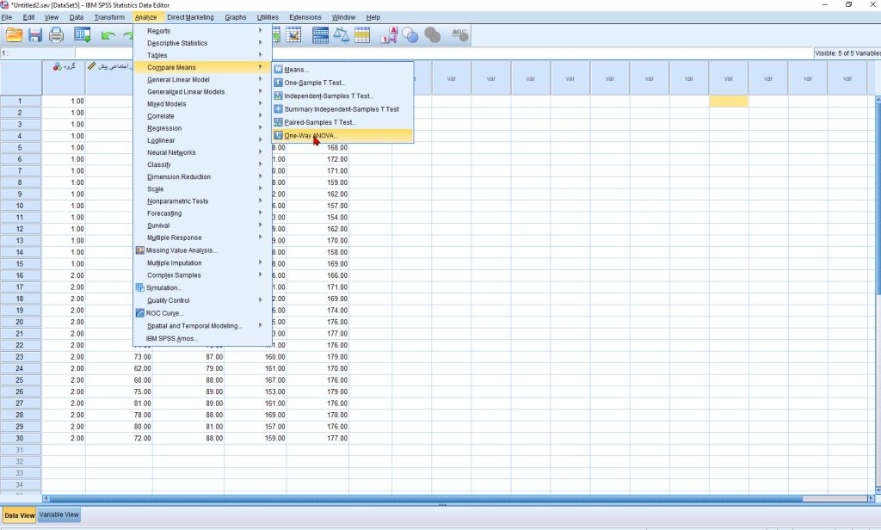
Task: Click the Select Cases toolbar icon
Action: pos(362,35)
